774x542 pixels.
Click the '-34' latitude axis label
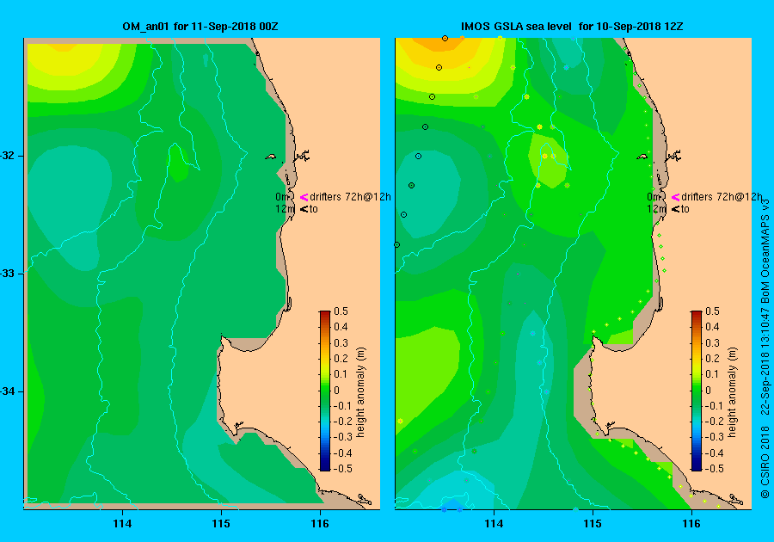coord(8,391)
